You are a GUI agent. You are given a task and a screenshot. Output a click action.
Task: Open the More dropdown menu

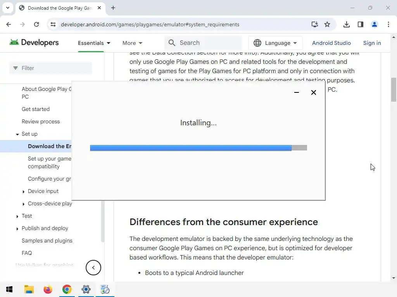[133, 43]
